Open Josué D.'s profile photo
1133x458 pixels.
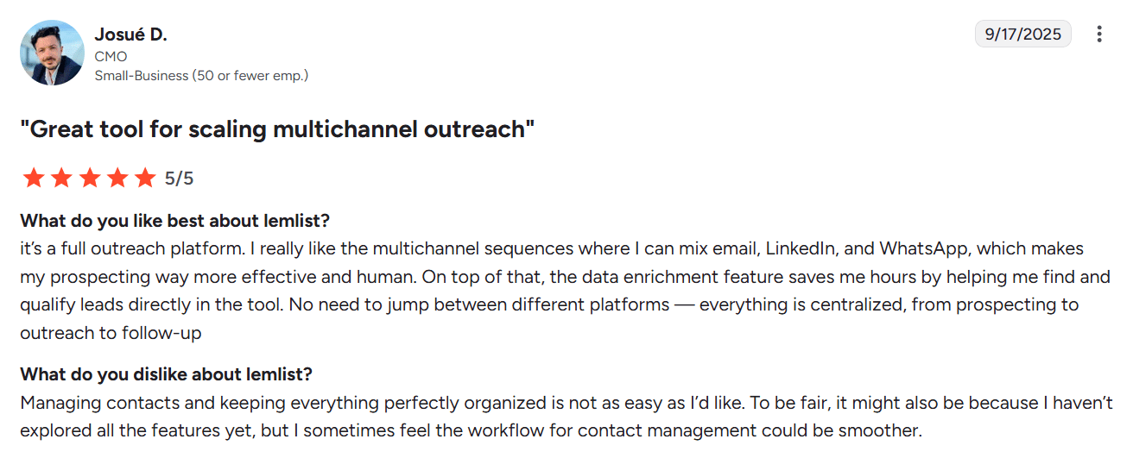(x=52, y=53)
